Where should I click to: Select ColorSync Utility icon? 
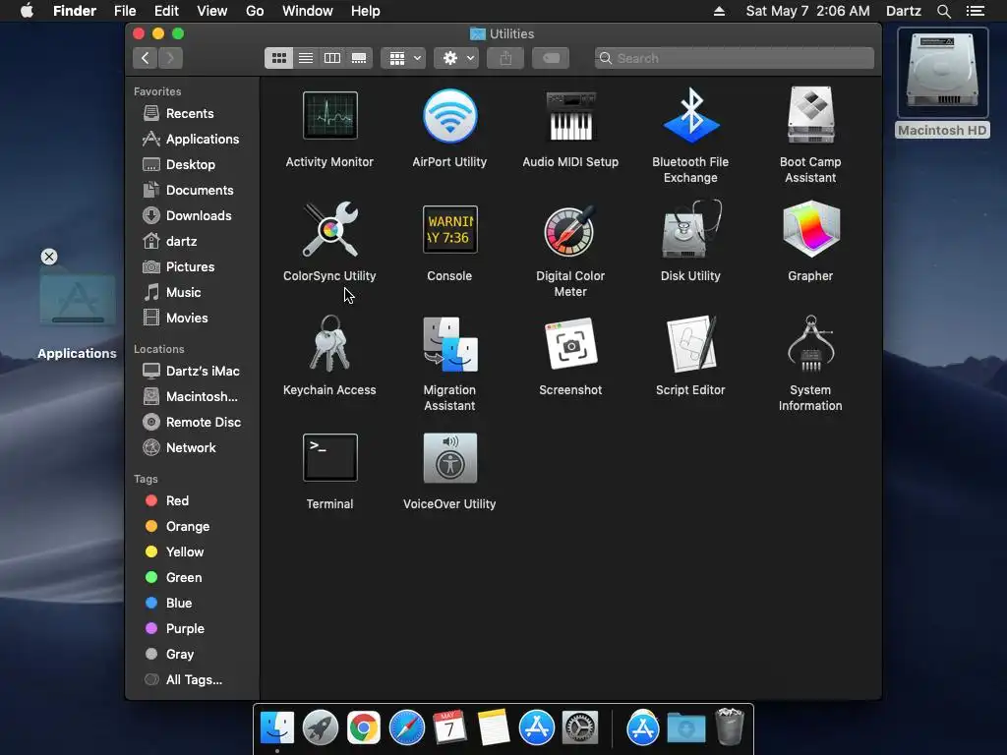coord(330,229)
